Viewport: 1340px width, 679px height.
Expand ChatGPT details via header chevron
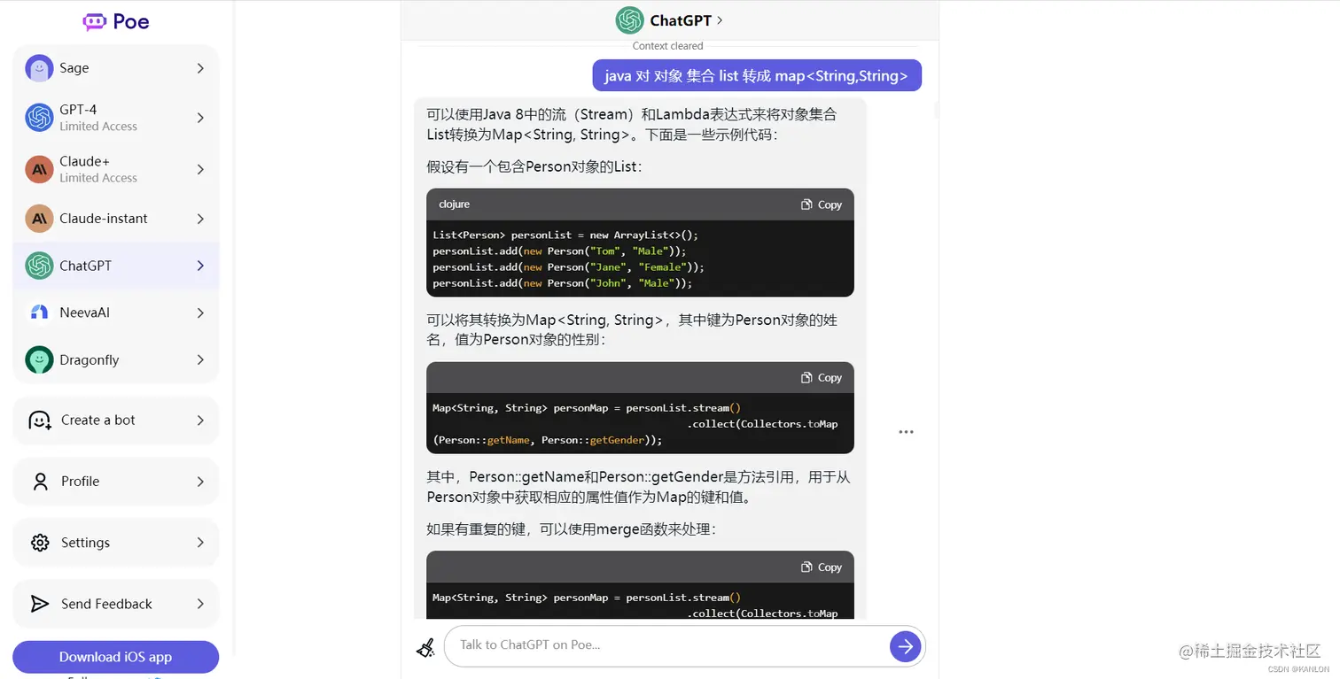point(720,19)
